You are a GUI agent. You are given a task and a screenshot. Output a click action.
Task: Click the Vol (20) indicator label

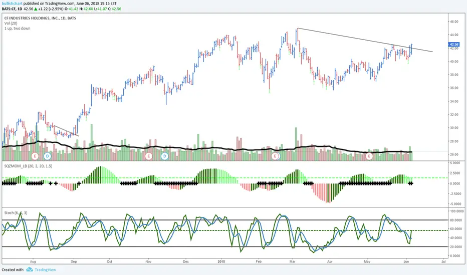(11, 23)
